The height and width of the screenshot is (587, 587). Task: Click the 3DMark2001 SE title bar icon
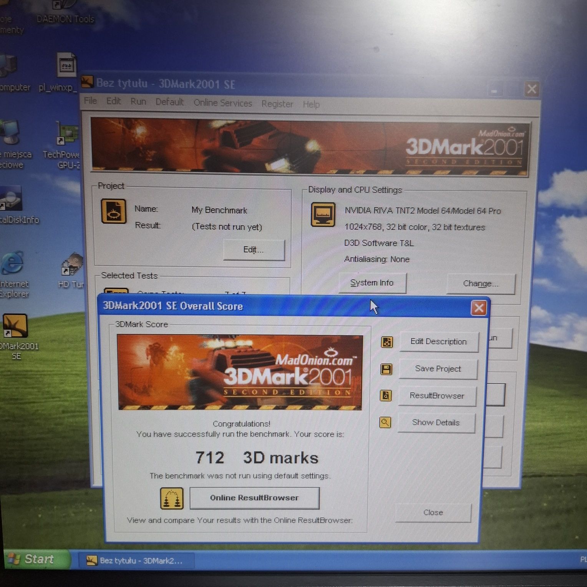click(87, 81)
